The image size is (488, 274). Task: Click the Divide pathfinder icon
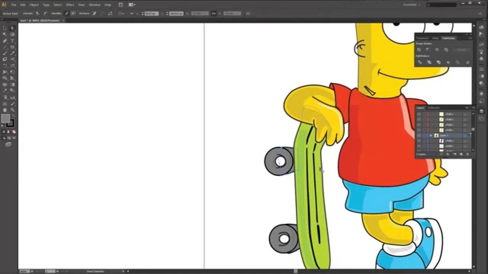420,62
